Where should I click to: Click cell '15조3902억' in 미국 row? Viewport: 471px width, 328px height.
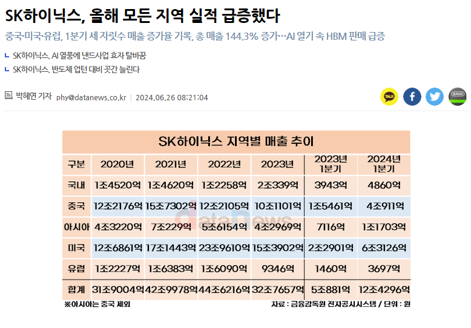[277, 248]
